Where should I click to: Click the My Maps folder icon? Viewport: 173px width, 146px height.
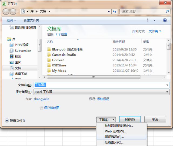click(49, 70)
